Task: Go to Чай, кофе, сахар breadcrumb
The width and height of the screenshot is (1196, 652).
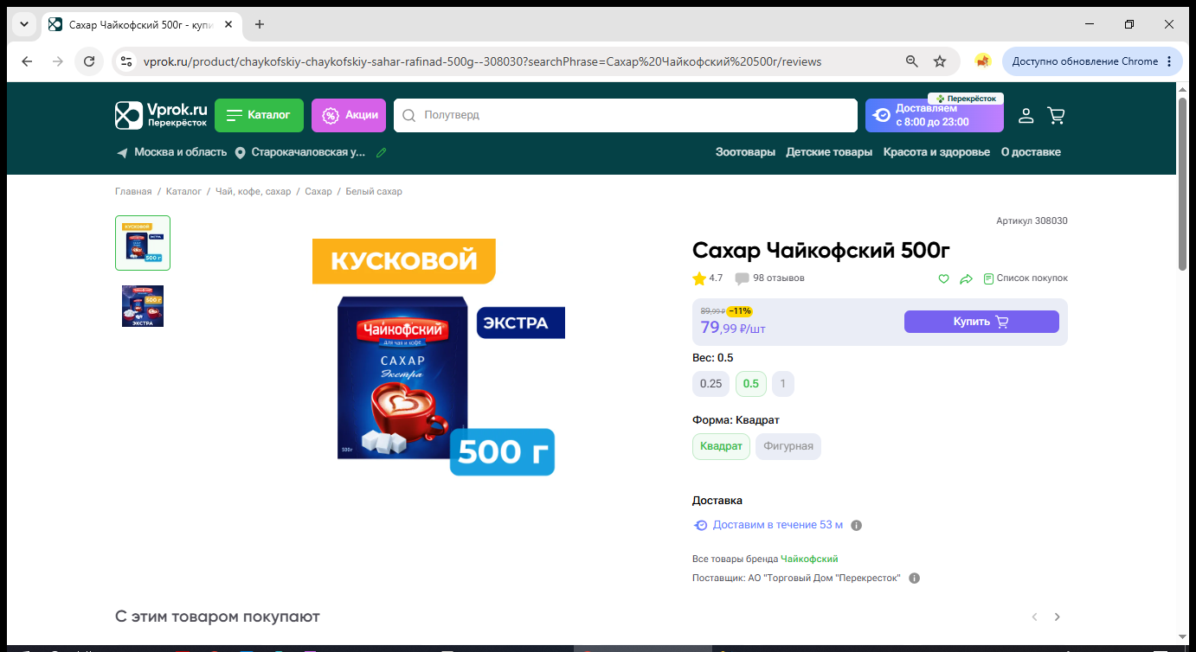Action: pyautogui.click(x=254, y=191)
